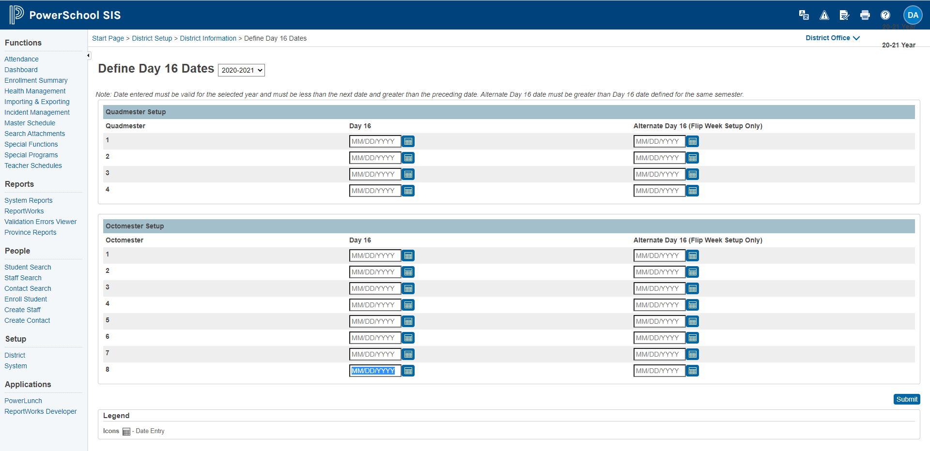Open the 2020-2021 year dropdown
The width and height of the screenshot is (930, 451).
tap(241, 70)
